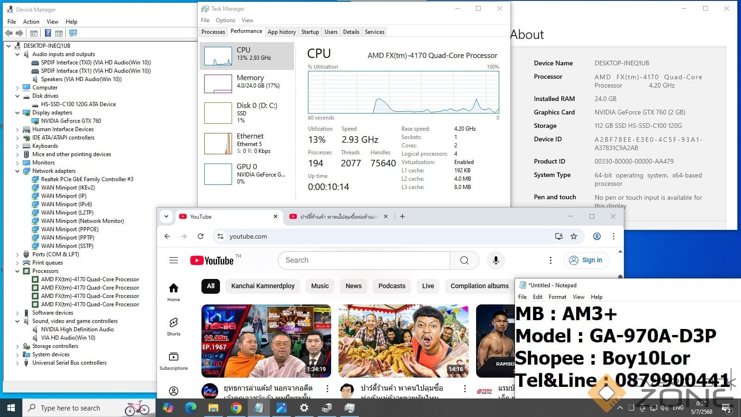Click the YouTube search magnifier button

465,260
